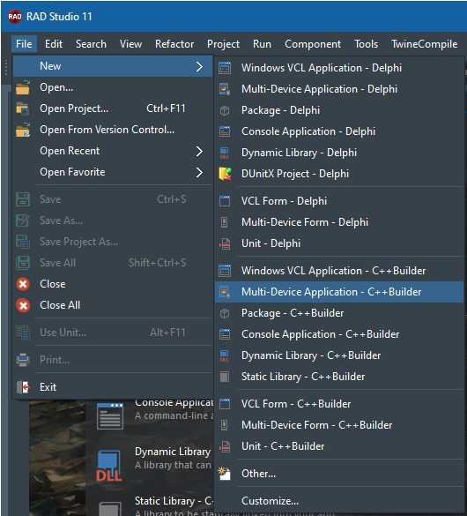The width and height of the screenshot is (467, 516).
Task: Click the Open folder icon
Action: (x=23, y=87)
